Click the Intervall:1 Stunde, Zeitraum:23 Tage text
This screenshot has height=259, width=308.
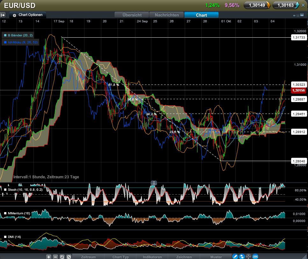coord(46,177)
